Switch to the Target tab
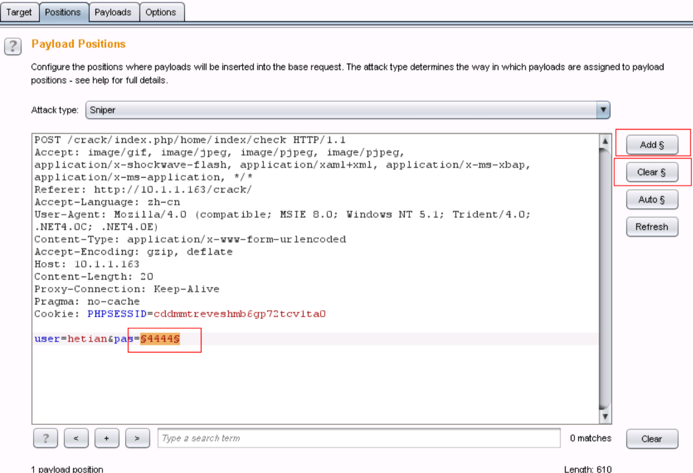 coord(19,12)
